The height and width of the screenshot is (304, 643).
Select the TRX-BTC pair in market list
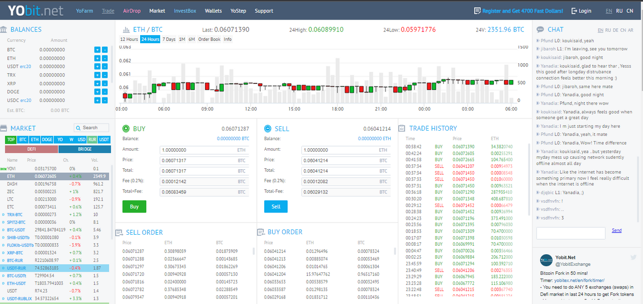[x=54, y=215]
